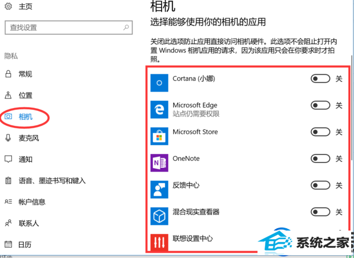
Task: Switch on OneNote camera access
Action: (x=320, y=158)
